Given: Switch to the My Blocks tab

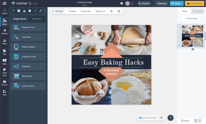Looking at the screenshot, I should (37, 19).
